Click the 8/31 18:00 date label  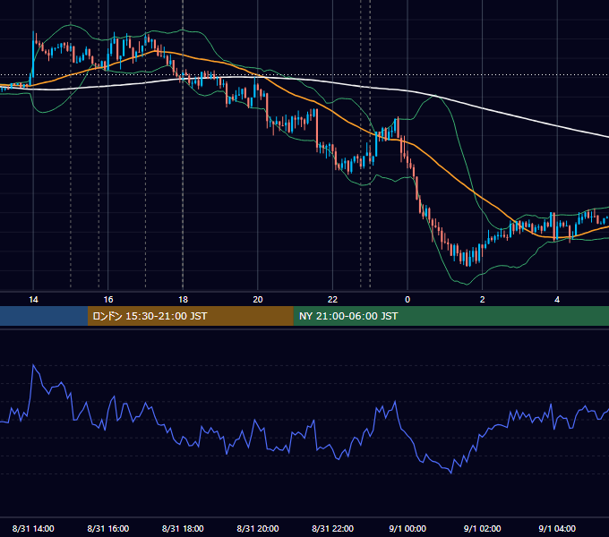183,528
